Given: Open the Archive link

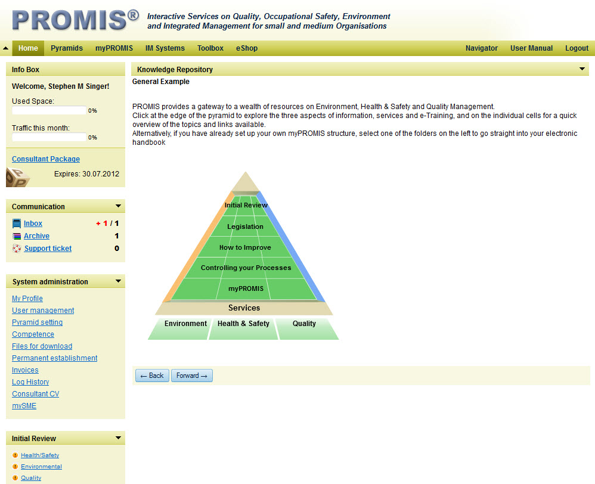Looking at the screenshot, I should click(36, 236).
